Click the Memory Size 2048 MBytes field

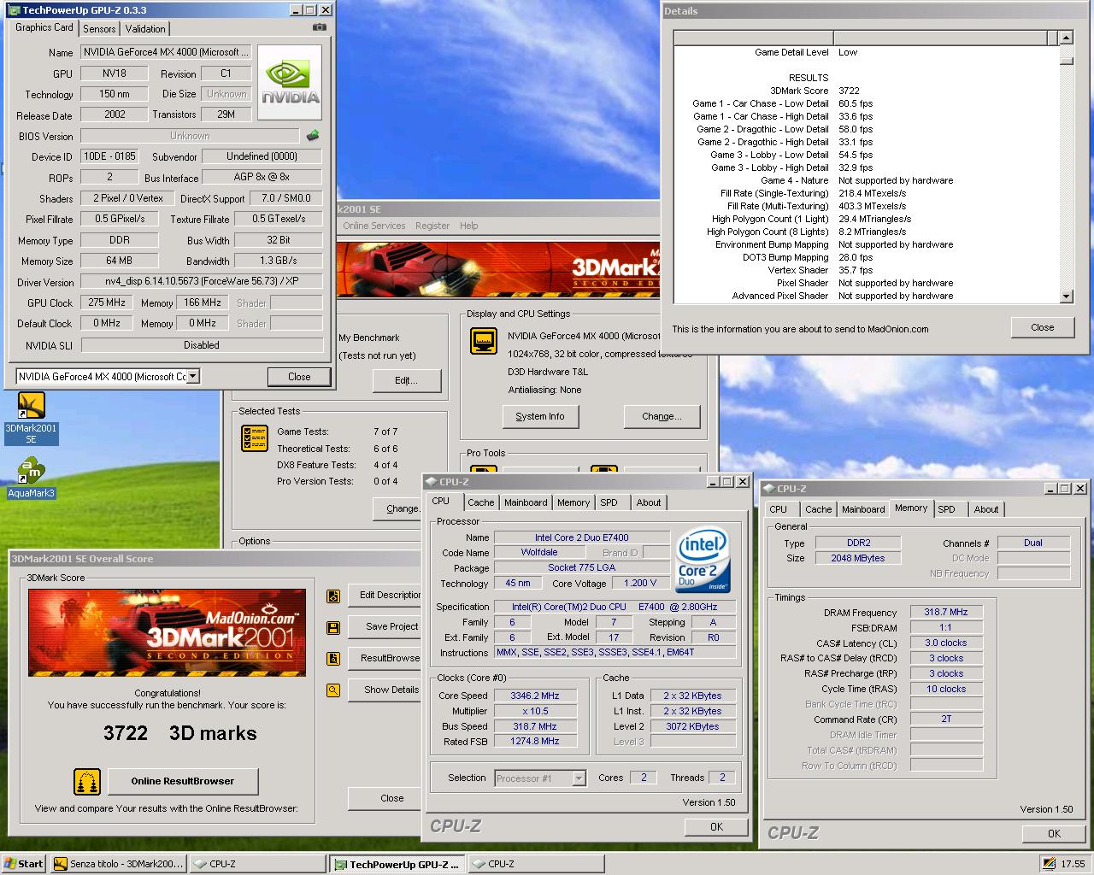[x=858, y=558]
